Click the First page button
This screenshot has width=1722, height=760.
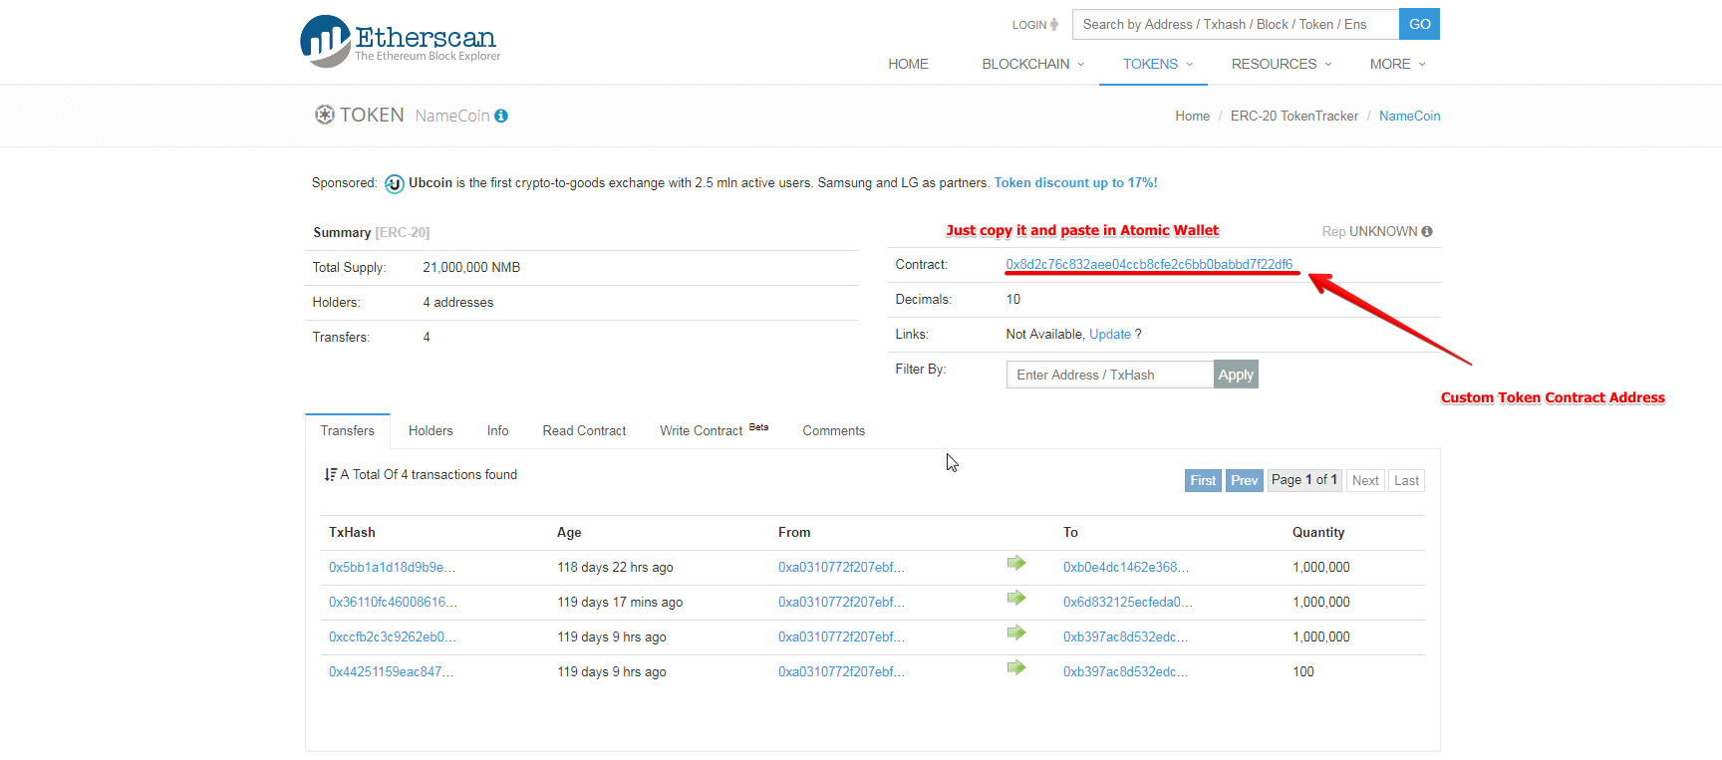(1203, 480)
